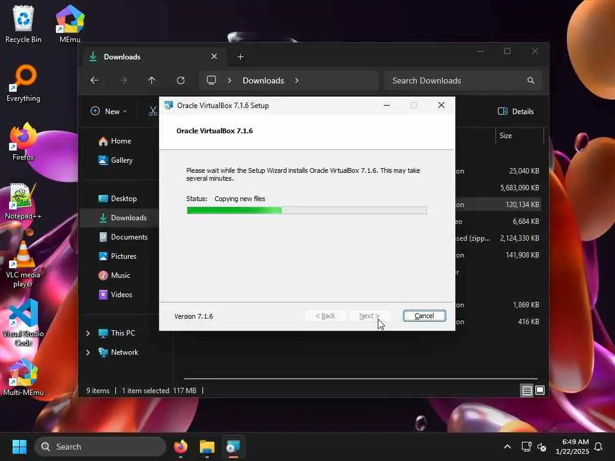Show hidden system tray icons
Screen dimensions: 615x461
click(x=507, y=447)
